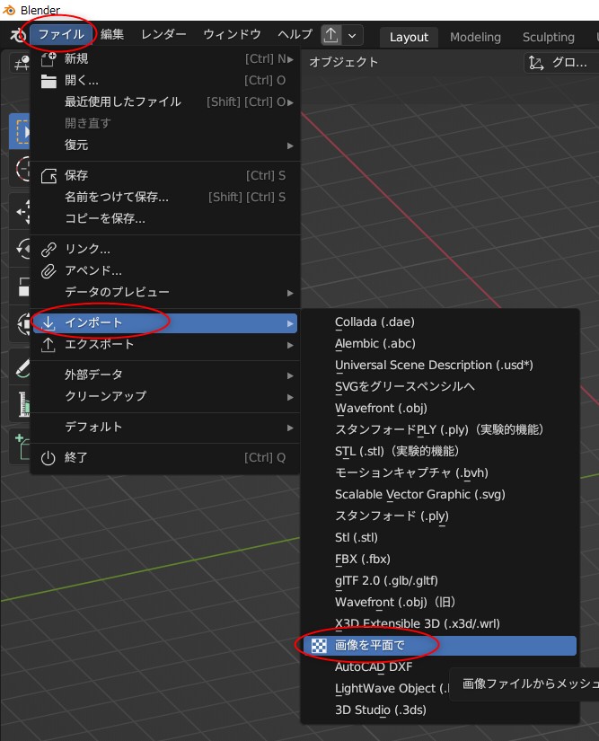The width and height of the screenshot is (599, 741).
Task: Open the ファイル menu
Action: (x=61, y=34)
